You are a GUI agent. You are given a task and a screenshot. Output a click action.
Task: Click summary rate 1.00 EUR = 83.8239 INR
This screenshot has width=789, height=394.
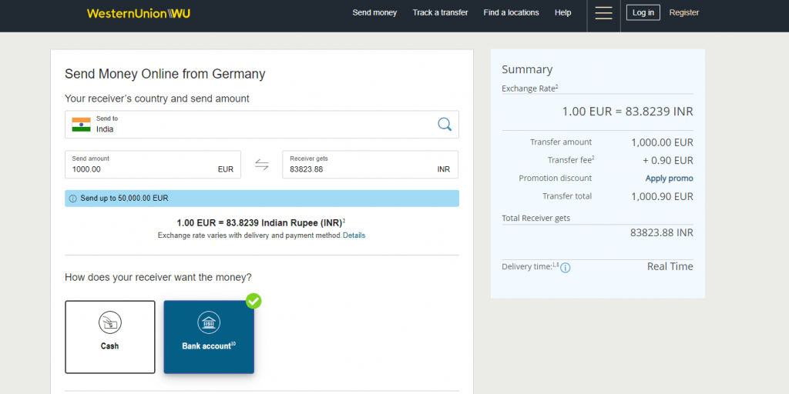[x=627, y=112]
